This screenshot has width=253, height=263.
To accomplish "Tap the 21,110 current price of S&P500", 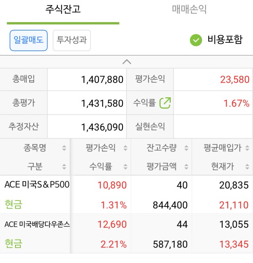I will [x=234, y=205].
